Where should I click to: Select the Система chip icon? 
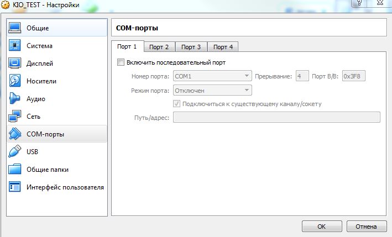pyautogui.click(x=15, y=46)
